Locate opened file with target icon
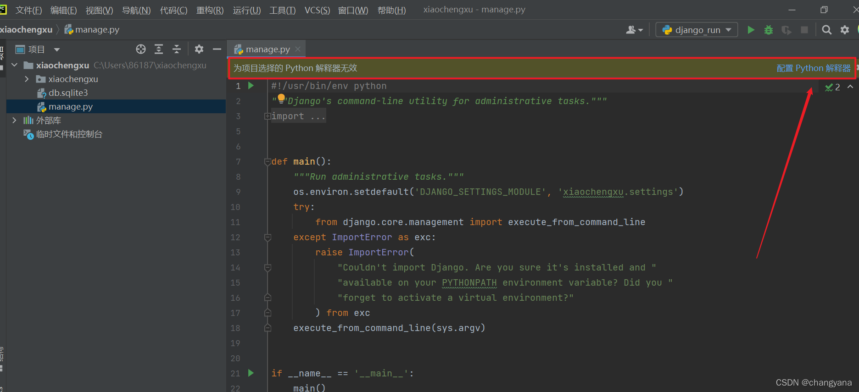 tap(141, 49)
